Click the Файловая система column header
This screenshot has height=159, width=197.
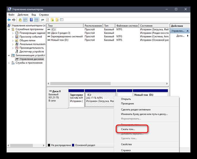(x=127, y=26)
